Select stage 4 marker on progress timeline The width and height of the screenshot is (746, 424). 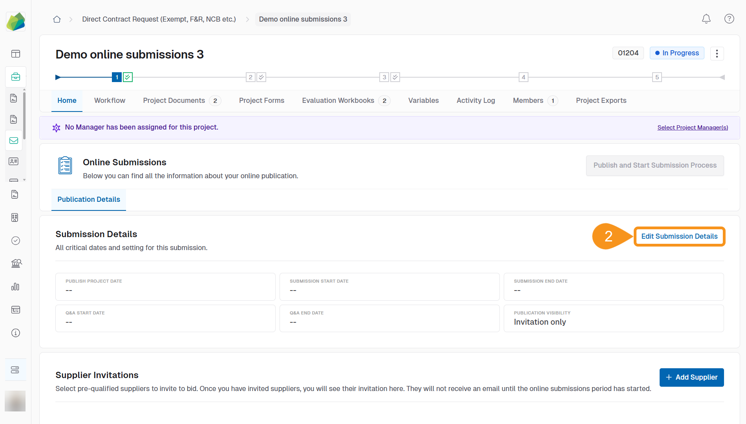[x=523, y=77]
